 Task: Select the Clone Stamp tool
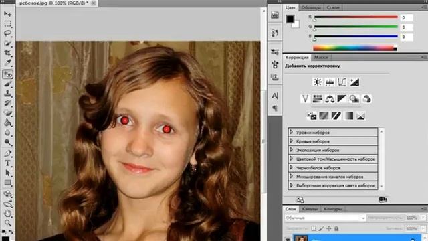(x=7, y=94)
